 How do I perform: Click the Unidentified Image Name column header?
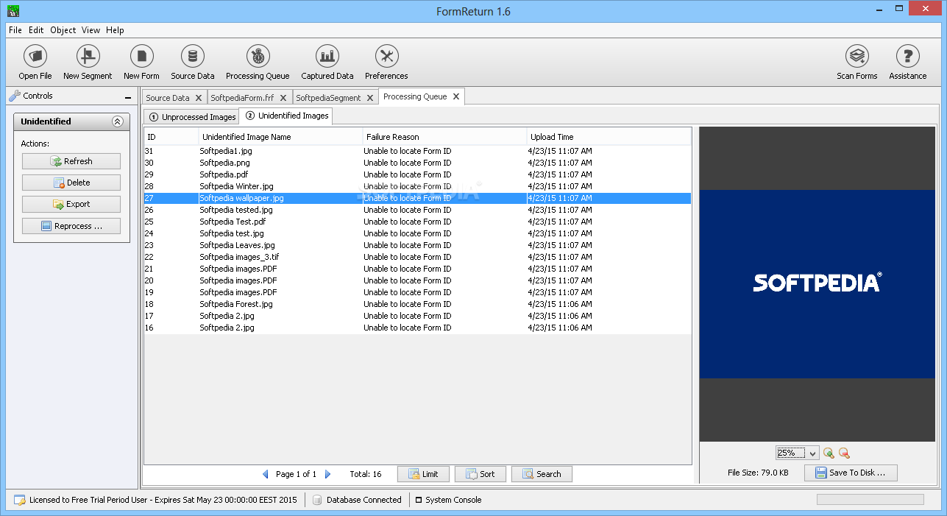coord(281,137)
